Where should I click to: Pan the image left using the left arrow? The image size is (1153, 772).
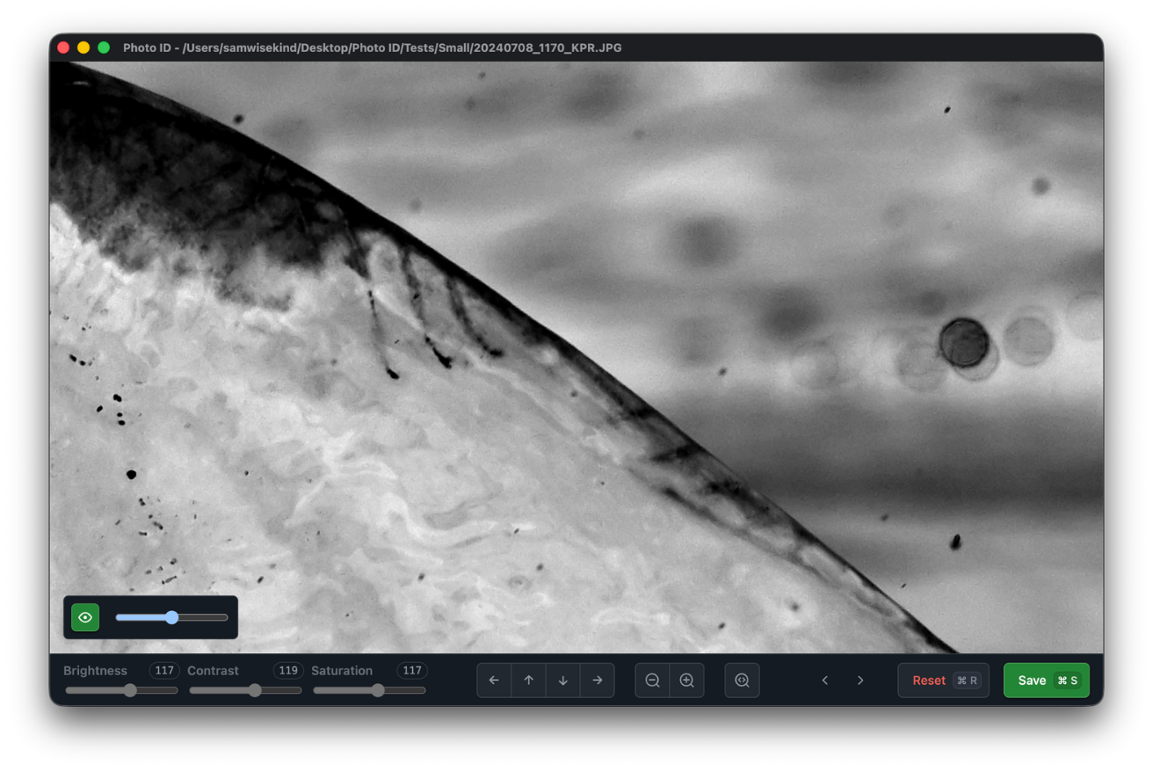click(494, 680)
